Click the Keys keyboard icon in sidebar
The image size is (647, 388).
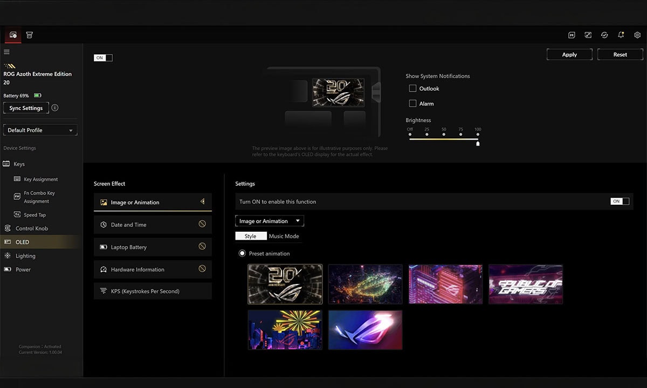coord(6,164)
